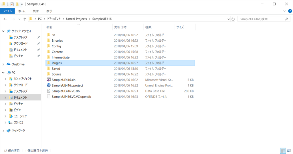Select ドキュメント under PC in navigation tree

coord(20,97)
